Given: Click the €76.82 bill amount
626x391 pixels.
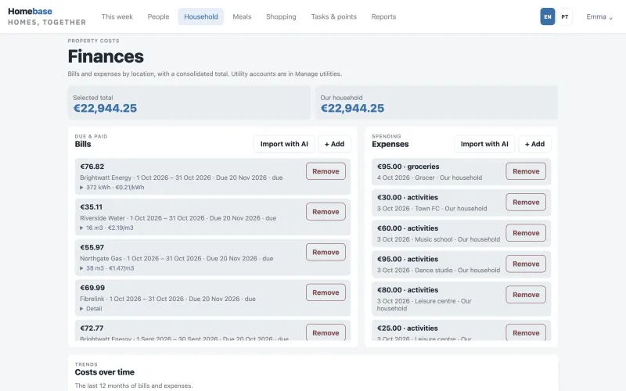Looking at the screenshot, I should [92, 167].
